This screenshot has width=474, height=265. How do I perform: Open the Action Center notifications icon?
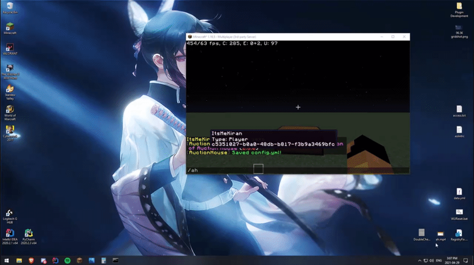[465, 260]
